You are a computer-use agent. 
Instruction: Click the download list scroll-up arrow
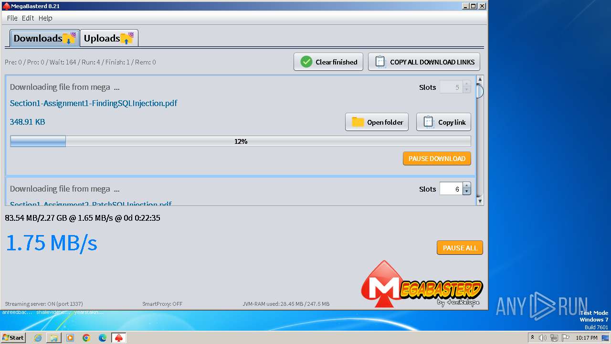click(480, 79)
